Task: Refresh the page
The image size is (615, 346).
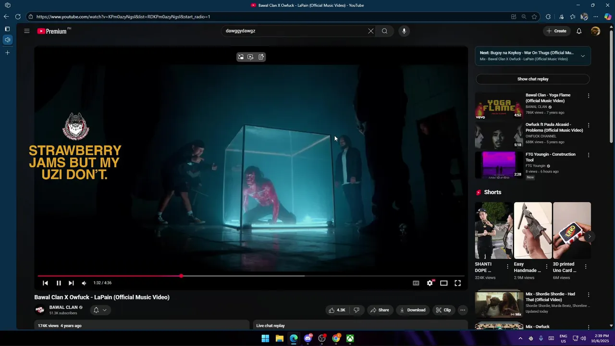Action: [x=18, y=16]
